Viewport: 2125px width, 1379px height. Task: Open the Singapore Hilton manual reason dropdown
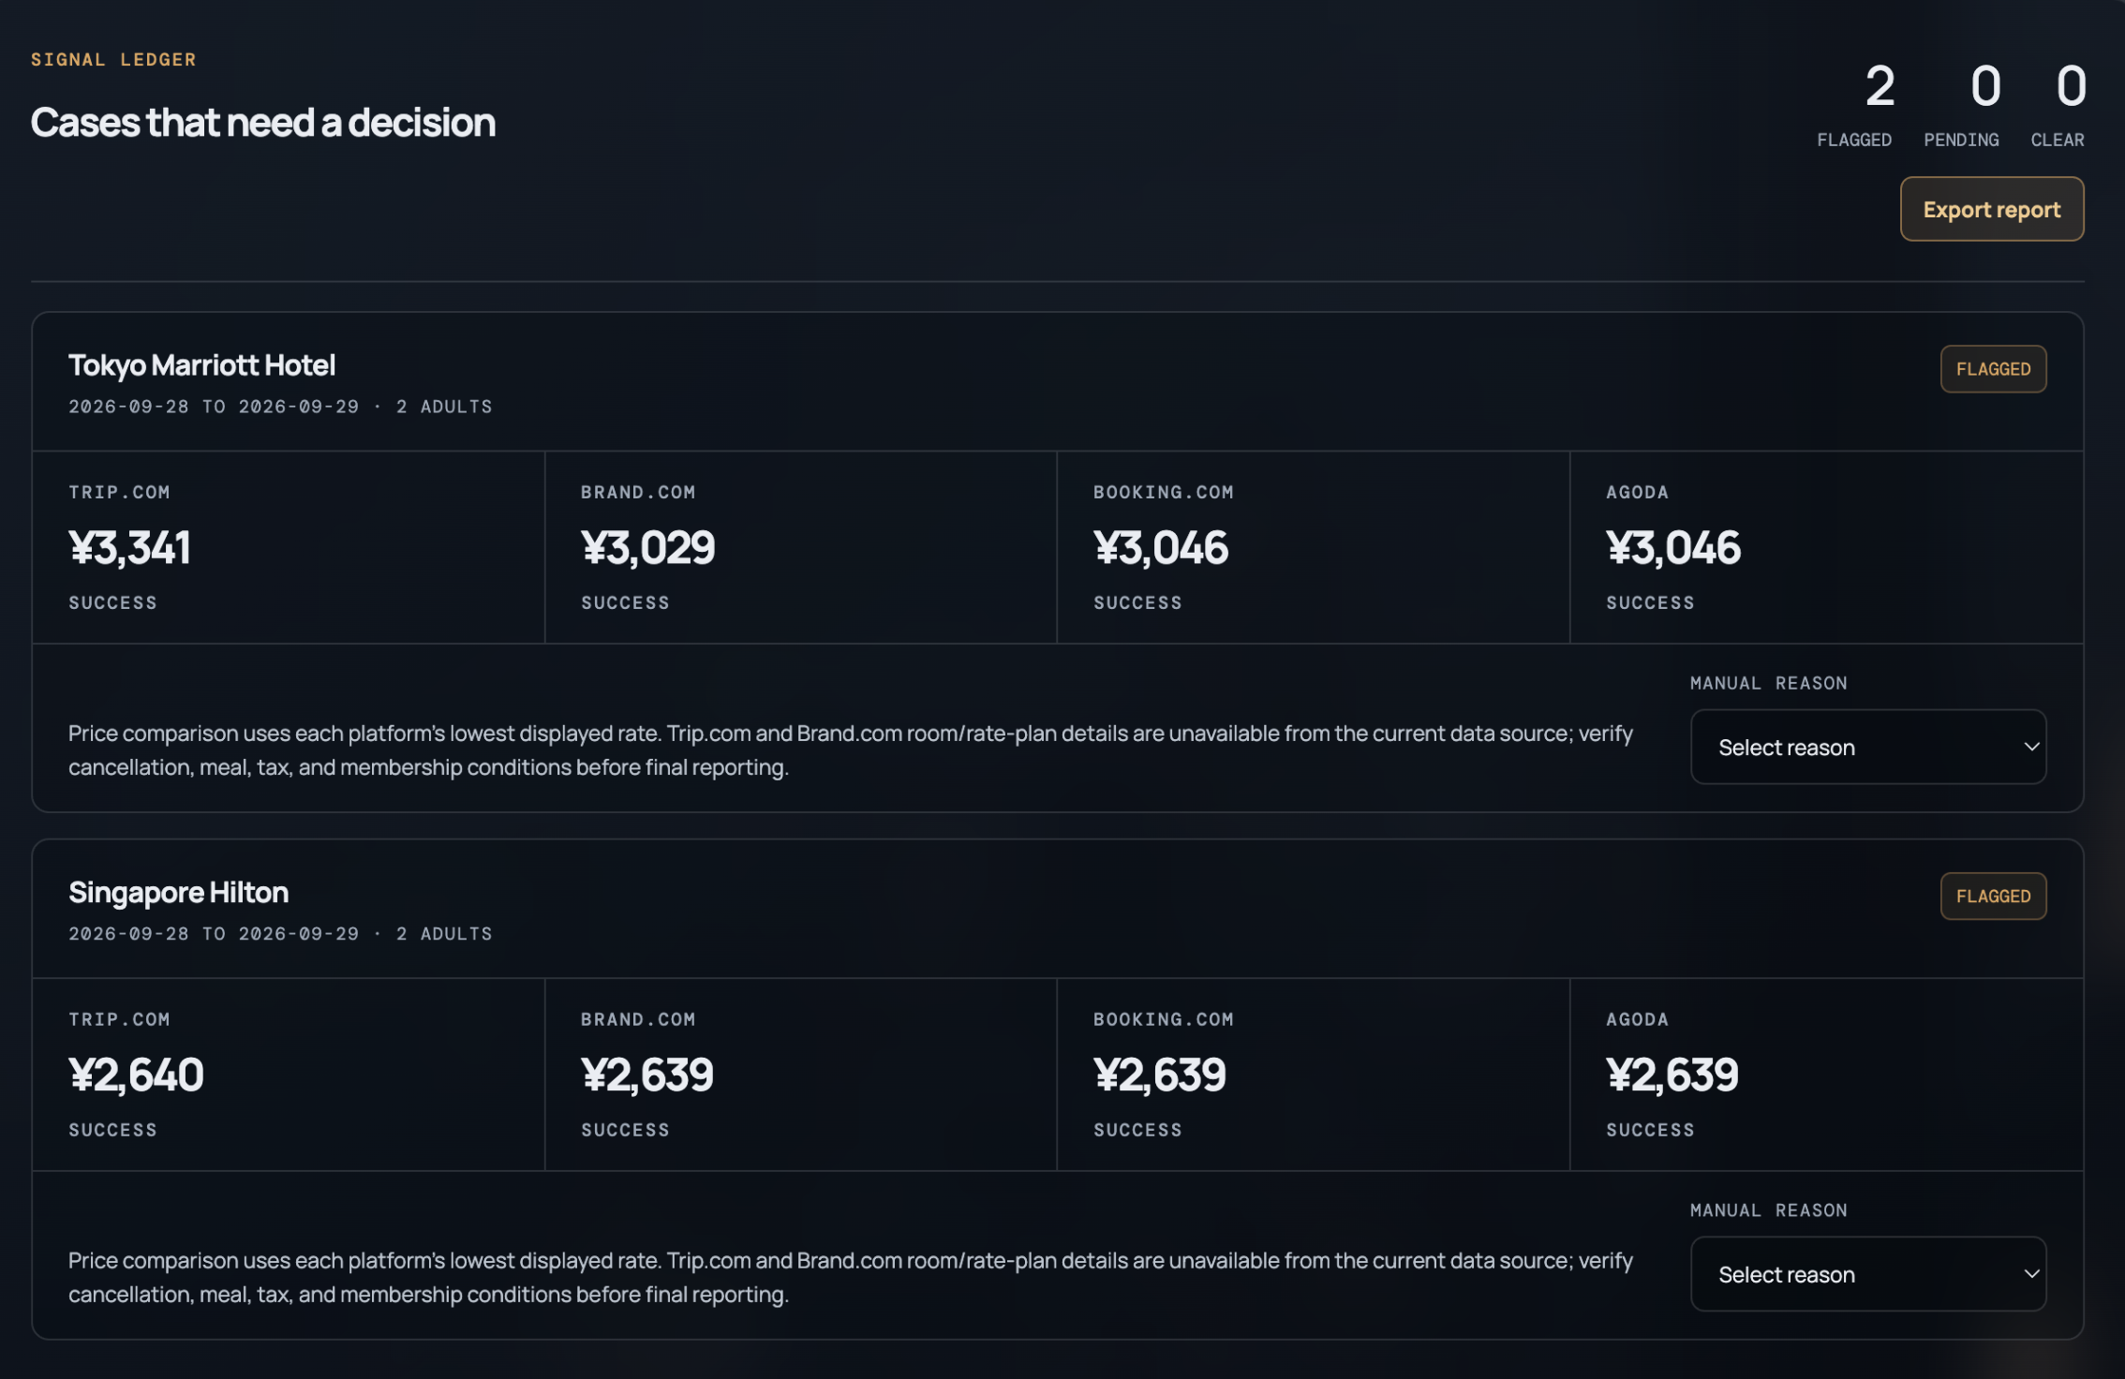tap(1867, 1274)
